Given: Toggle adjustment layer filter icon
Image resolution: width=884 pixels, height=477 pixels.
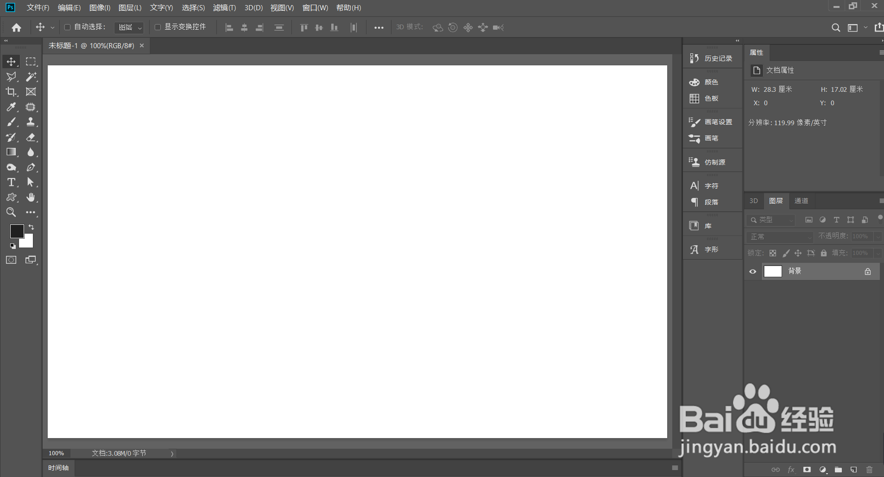Looking at the screenshot, I should (822, 220).
